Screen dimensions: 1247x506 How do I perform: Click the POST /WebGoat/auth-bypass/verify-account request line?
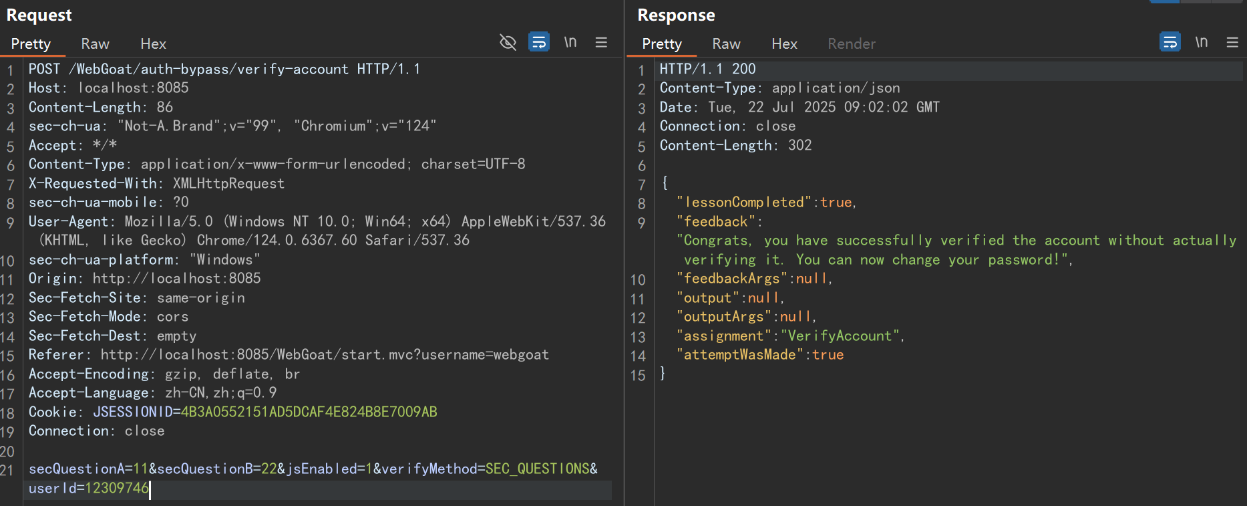point(224,69)
